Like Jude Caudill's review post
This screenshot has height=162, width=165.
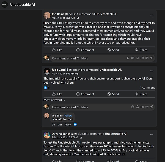tap(57, 94)
